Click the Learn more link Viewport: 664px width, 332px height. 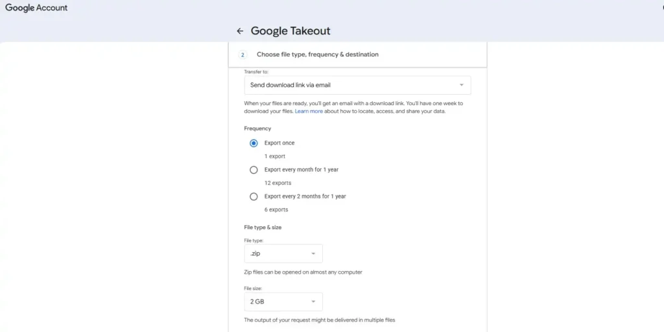point(309,112)
